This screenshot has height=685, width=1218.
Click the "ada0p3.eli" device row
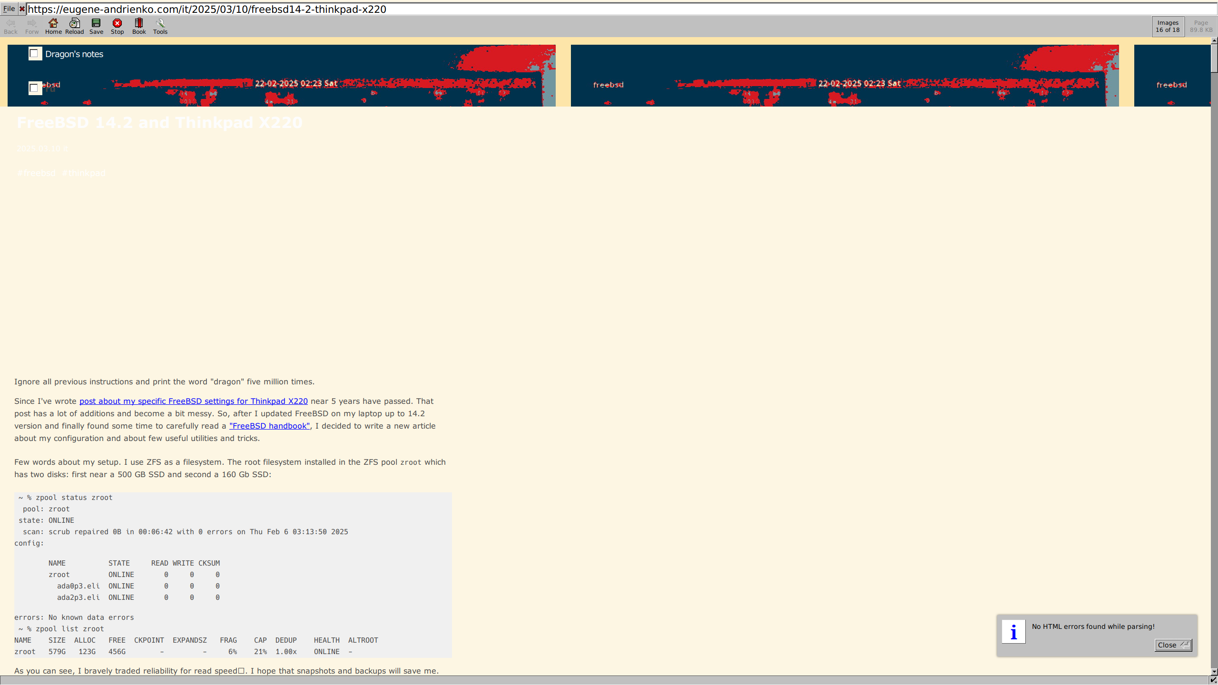pos(138,586)
